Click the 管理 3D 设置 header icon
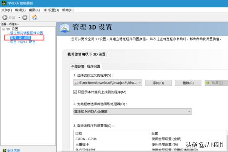The width and height of the screenshot is (228, 152). pyautogui.click(x=65, y=28)
